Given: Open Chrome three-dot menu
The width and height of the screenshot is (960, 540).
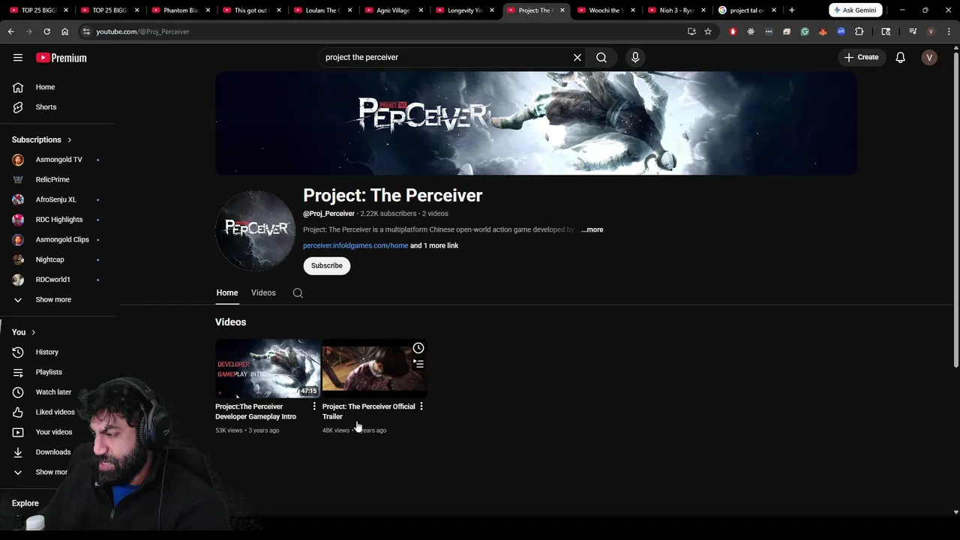Looking at the screenshot, I should pos(948,31).
